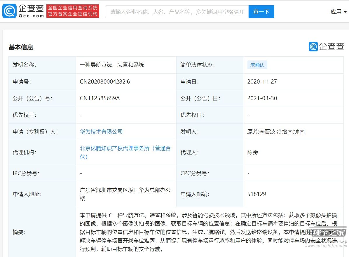Screen dimensions: 349x257
Task: Select the abstract paragraph starting 本申请提供了
Action: point(209,232)
